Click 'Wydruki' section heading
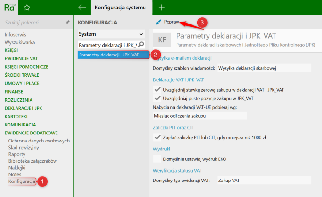The width and height of the screenshot is (322, 197). pyautogui.click(x=161, y=149)
